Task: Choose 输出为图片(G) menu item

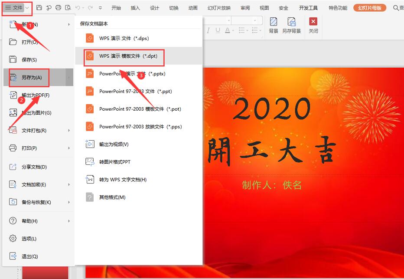Action: (x=39, y=113)
